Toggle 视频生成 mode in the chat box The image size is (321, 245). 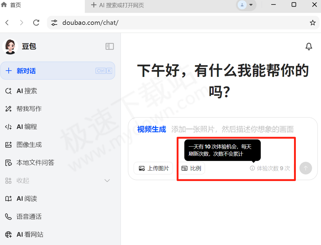(x=151, y=129)
